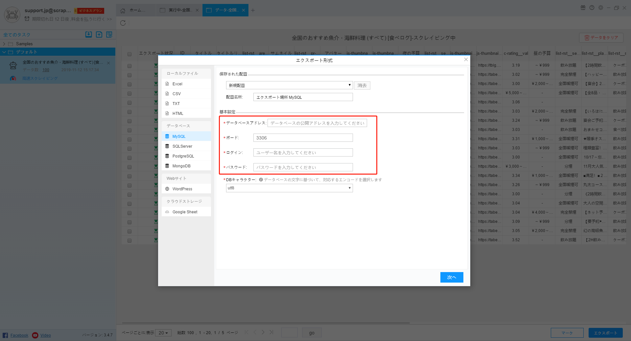Image resolution: width=631 pixels, height=341 pixels.
Task: Open the 新規配置 saved configuration dropdown
Action: click(289, 85)
